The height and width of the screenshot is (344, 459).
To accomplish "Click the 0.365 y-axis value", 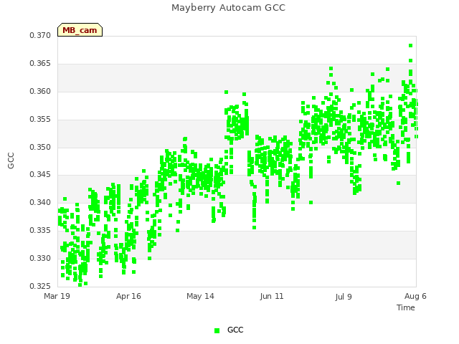I will 40,64.
